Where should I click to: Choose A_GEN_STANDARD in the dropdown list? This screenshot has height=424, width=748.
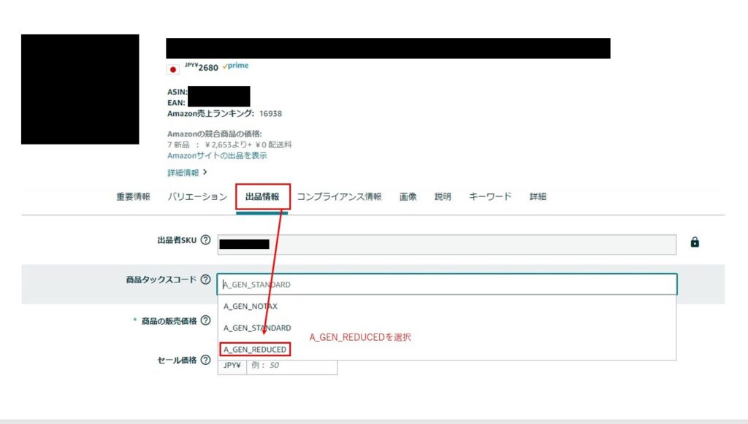tap(257, 328)
